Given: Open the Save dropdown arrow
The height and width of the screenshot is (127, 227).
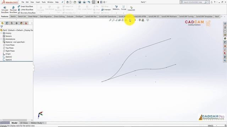Looking at the screenshot, I should tap(82, 2).
